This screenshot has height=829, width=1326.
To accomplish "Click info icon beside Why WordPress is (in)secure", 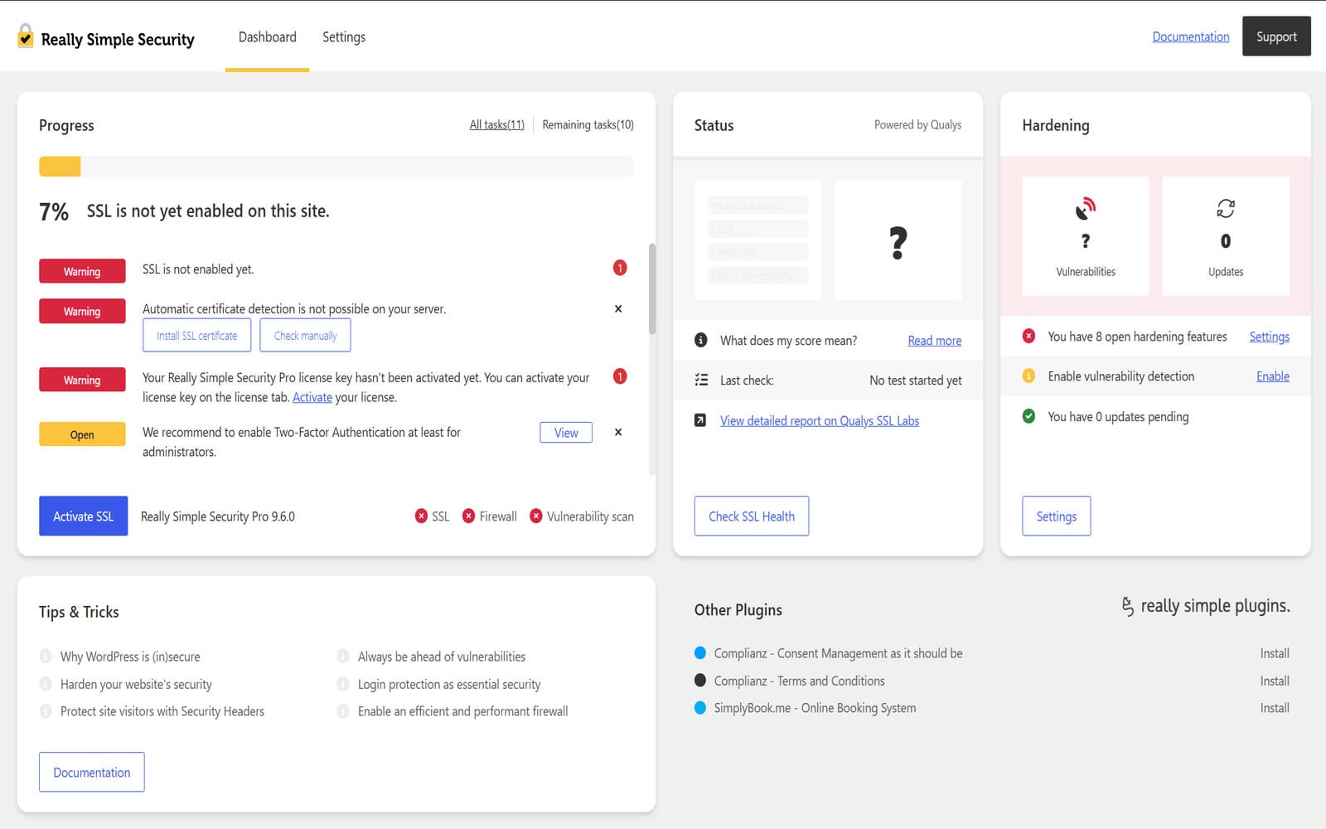I will (46, 656).
